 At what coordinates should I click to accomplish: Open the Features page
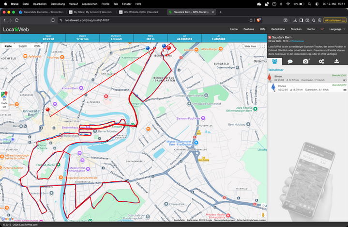tap(249, 29)
